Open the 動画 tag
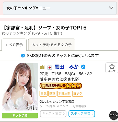 pyautogui.click(x=52, y=94)
